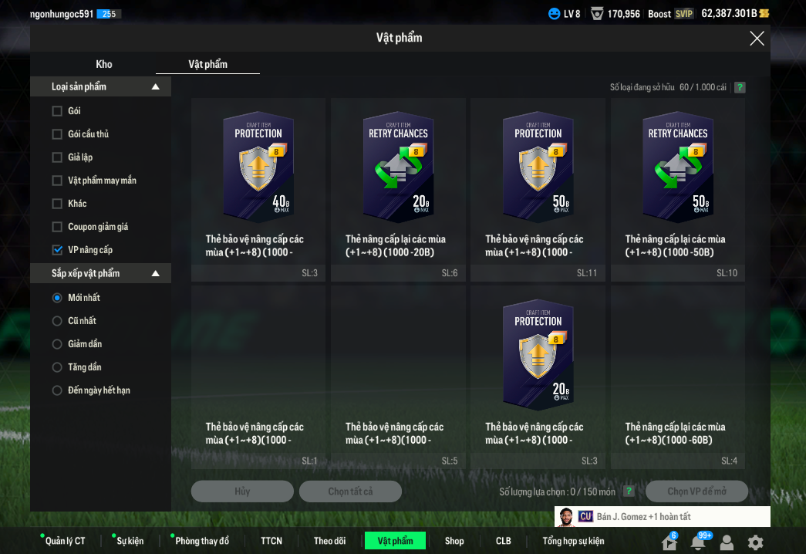Open Phòng thay đồ in bottom menu
This screenshot has height=554, width=806.
(x=201, y=541)
